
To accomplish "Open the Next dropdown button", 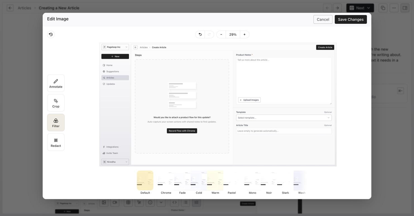I will pos(360,8).
